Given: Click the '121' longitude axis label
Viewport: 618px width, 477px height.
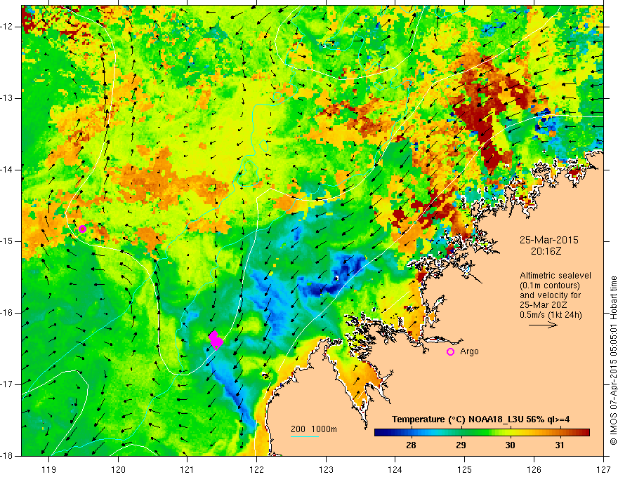Looking at the screenshot, I should pyautogui.click(x=188, y=469).
